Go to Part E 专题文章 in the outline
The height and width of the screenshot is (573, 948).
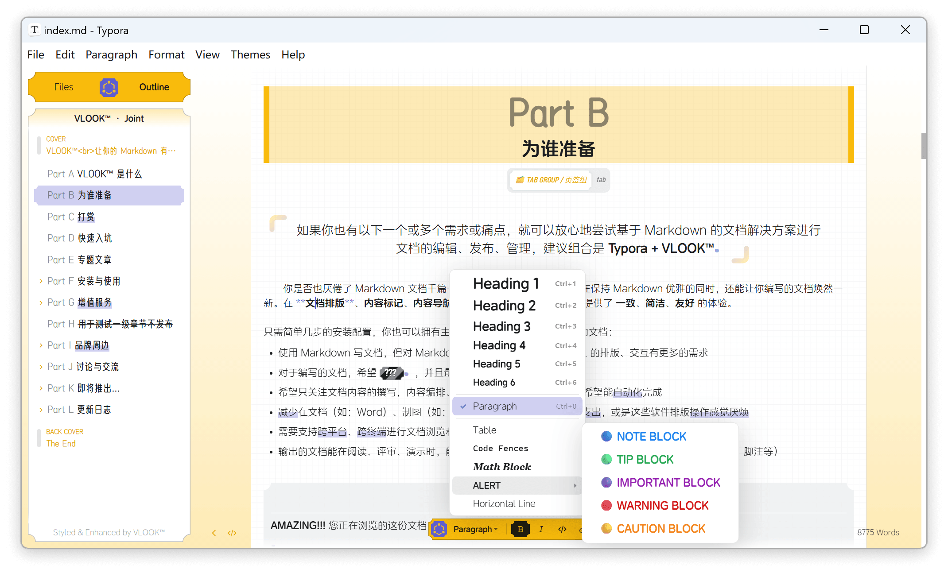[x=109, y=260]
